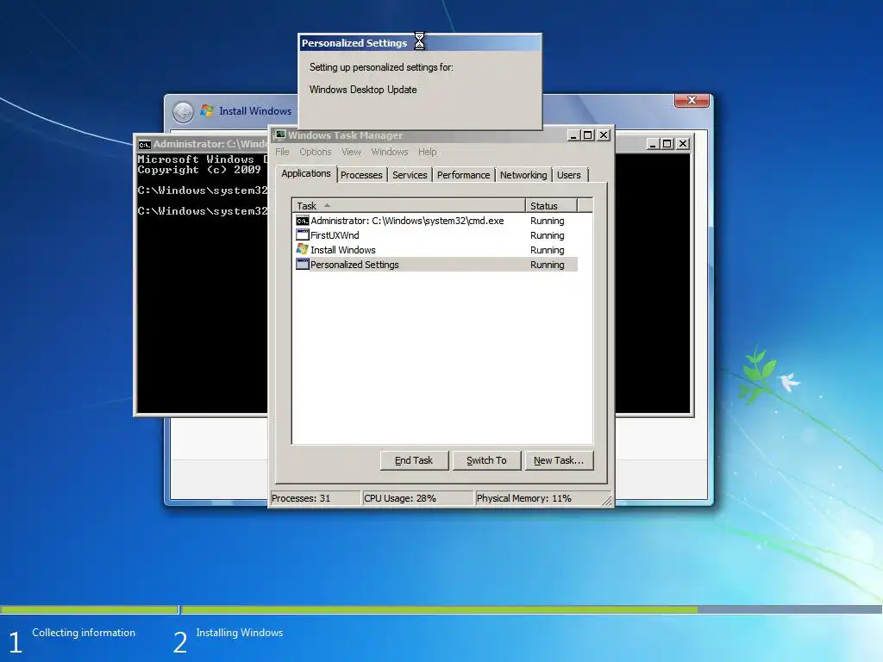Minimize the Windows Task Manager window
Viewport: 883px width, 662px height.
[573, 135]
